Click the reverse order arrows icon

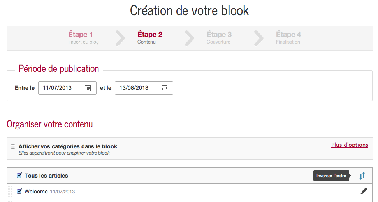(362, 176)
